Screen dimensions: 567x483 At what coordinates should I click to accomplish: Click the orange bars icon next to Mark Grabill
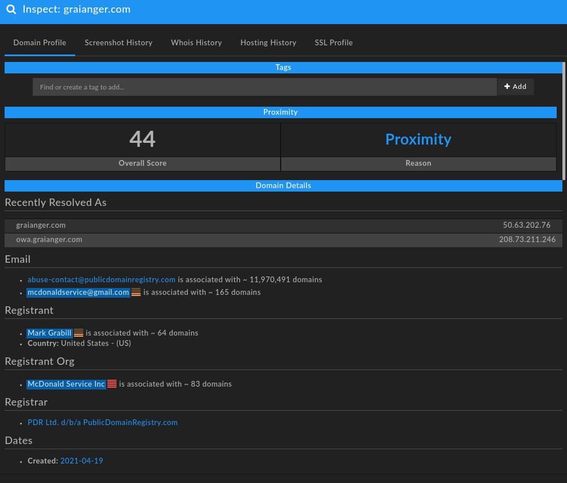click(78, 333)
